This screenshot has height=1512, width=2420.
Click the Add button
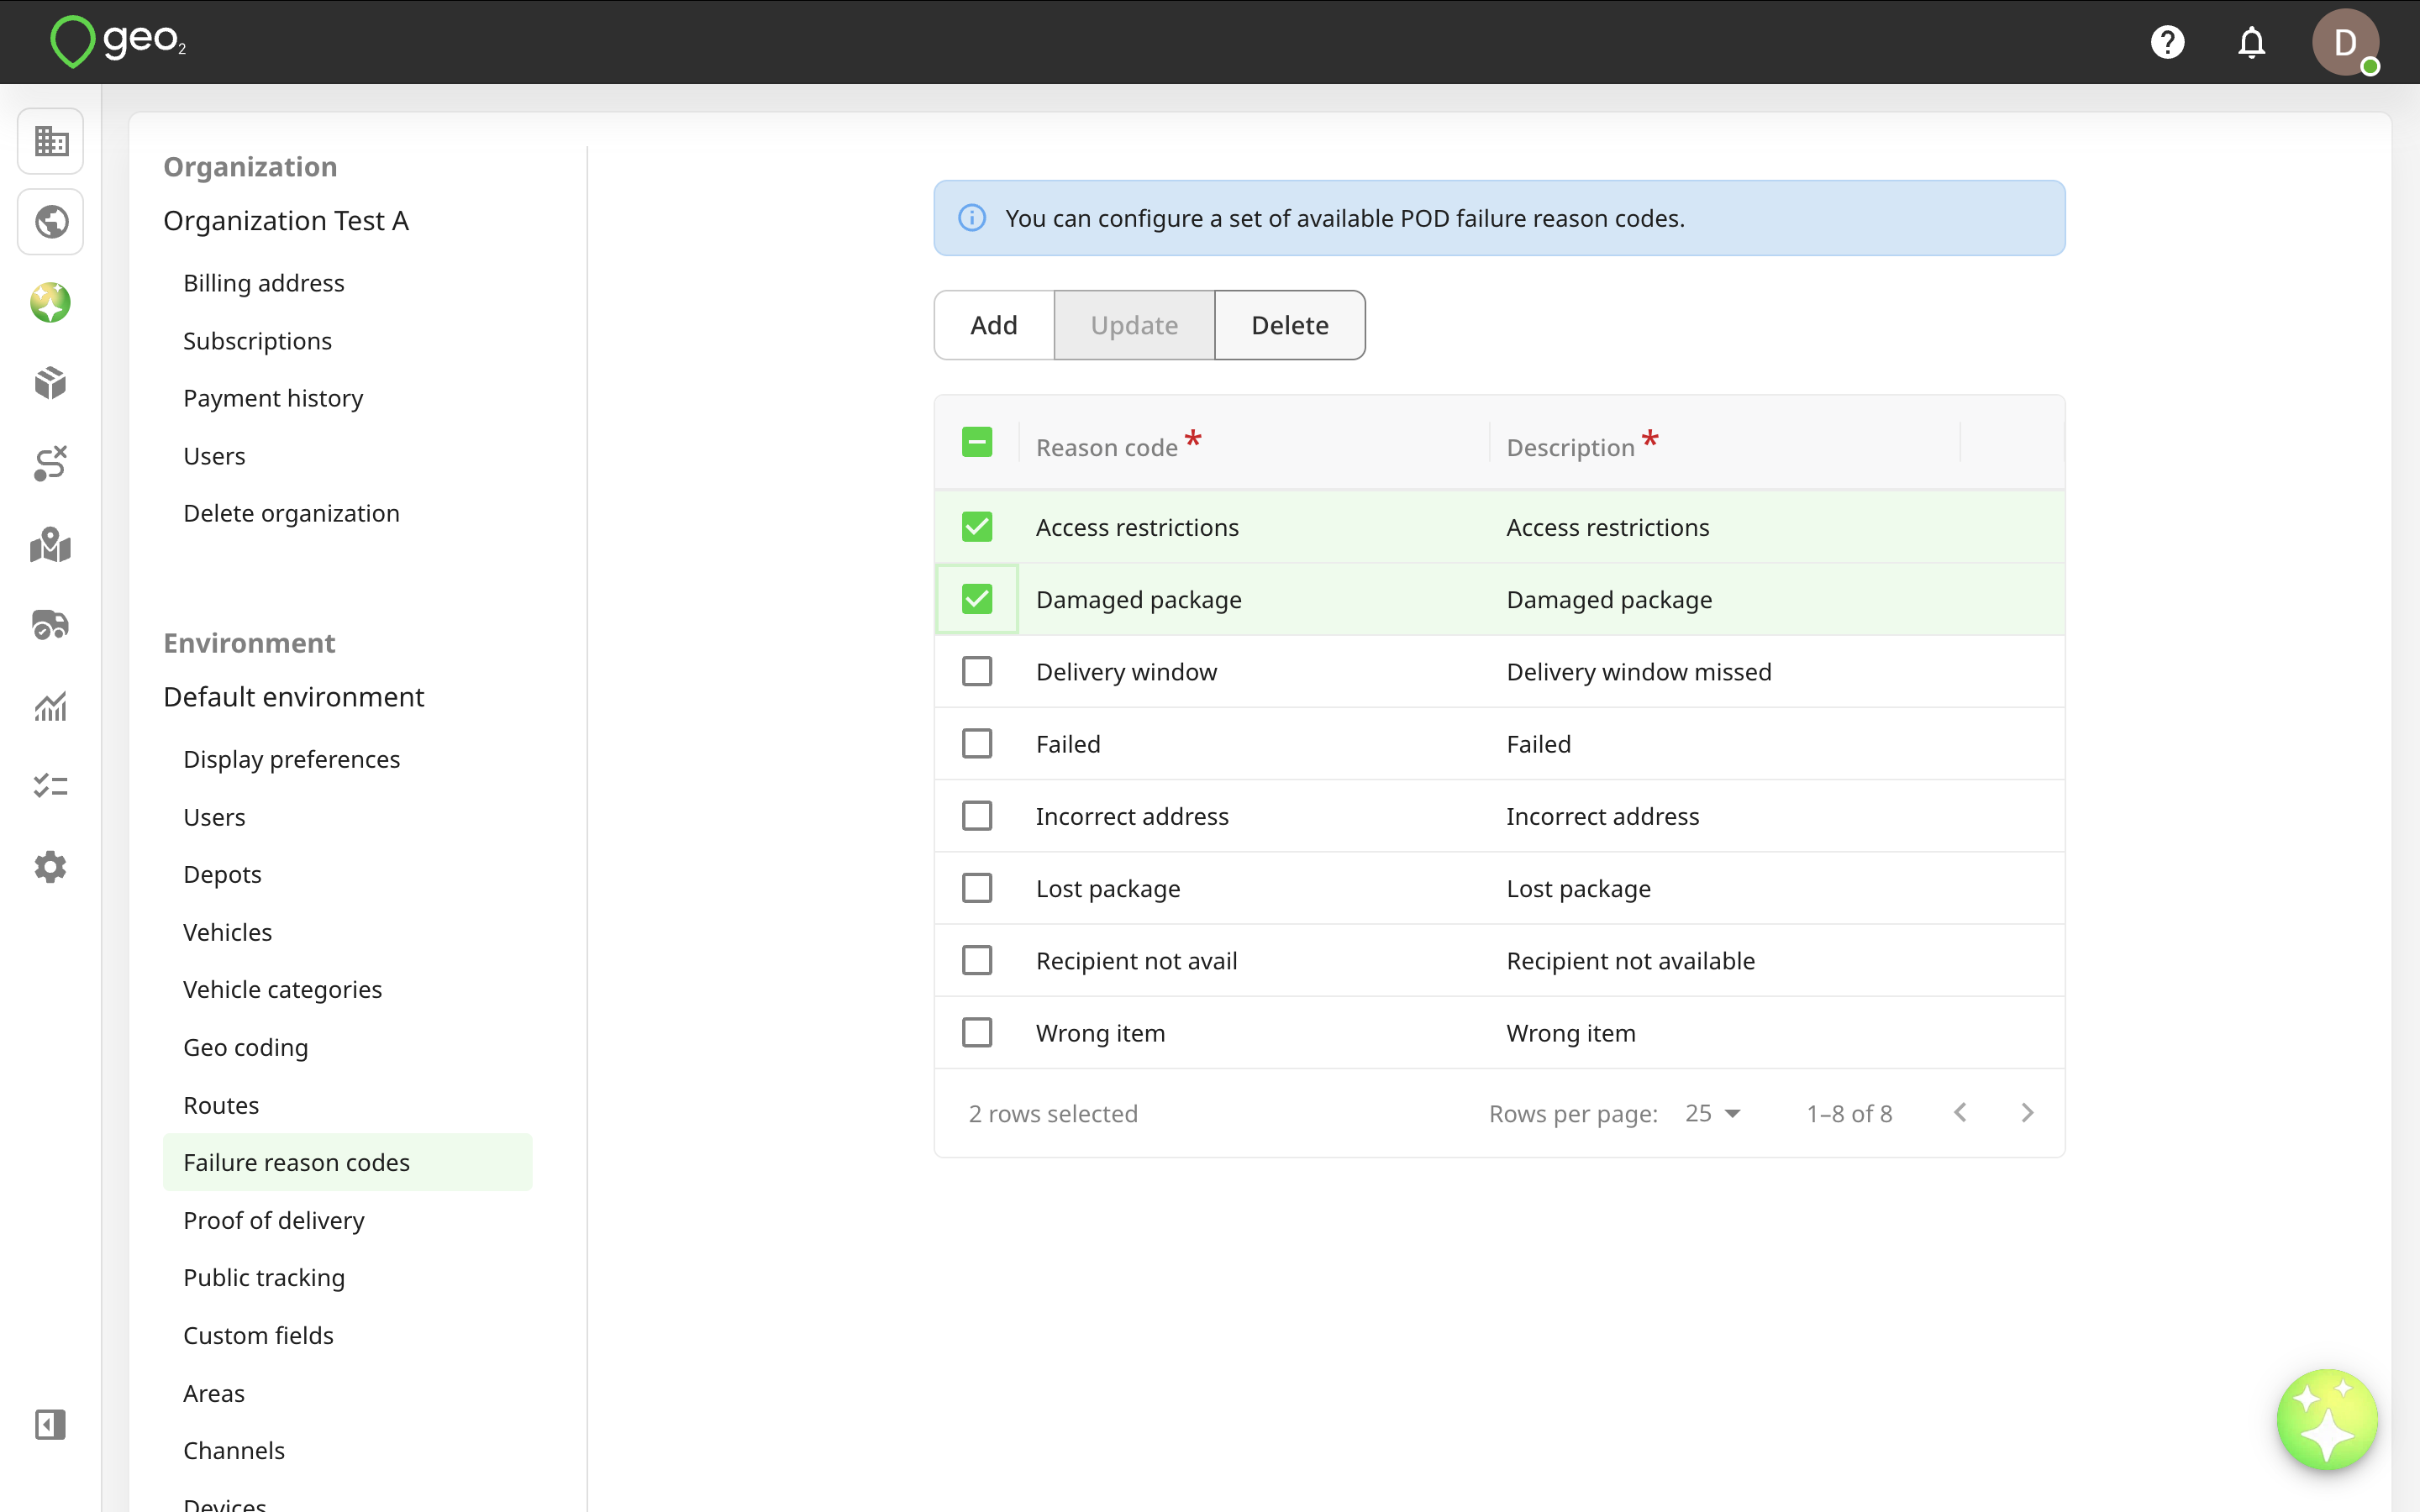click(x=994, y=325)
